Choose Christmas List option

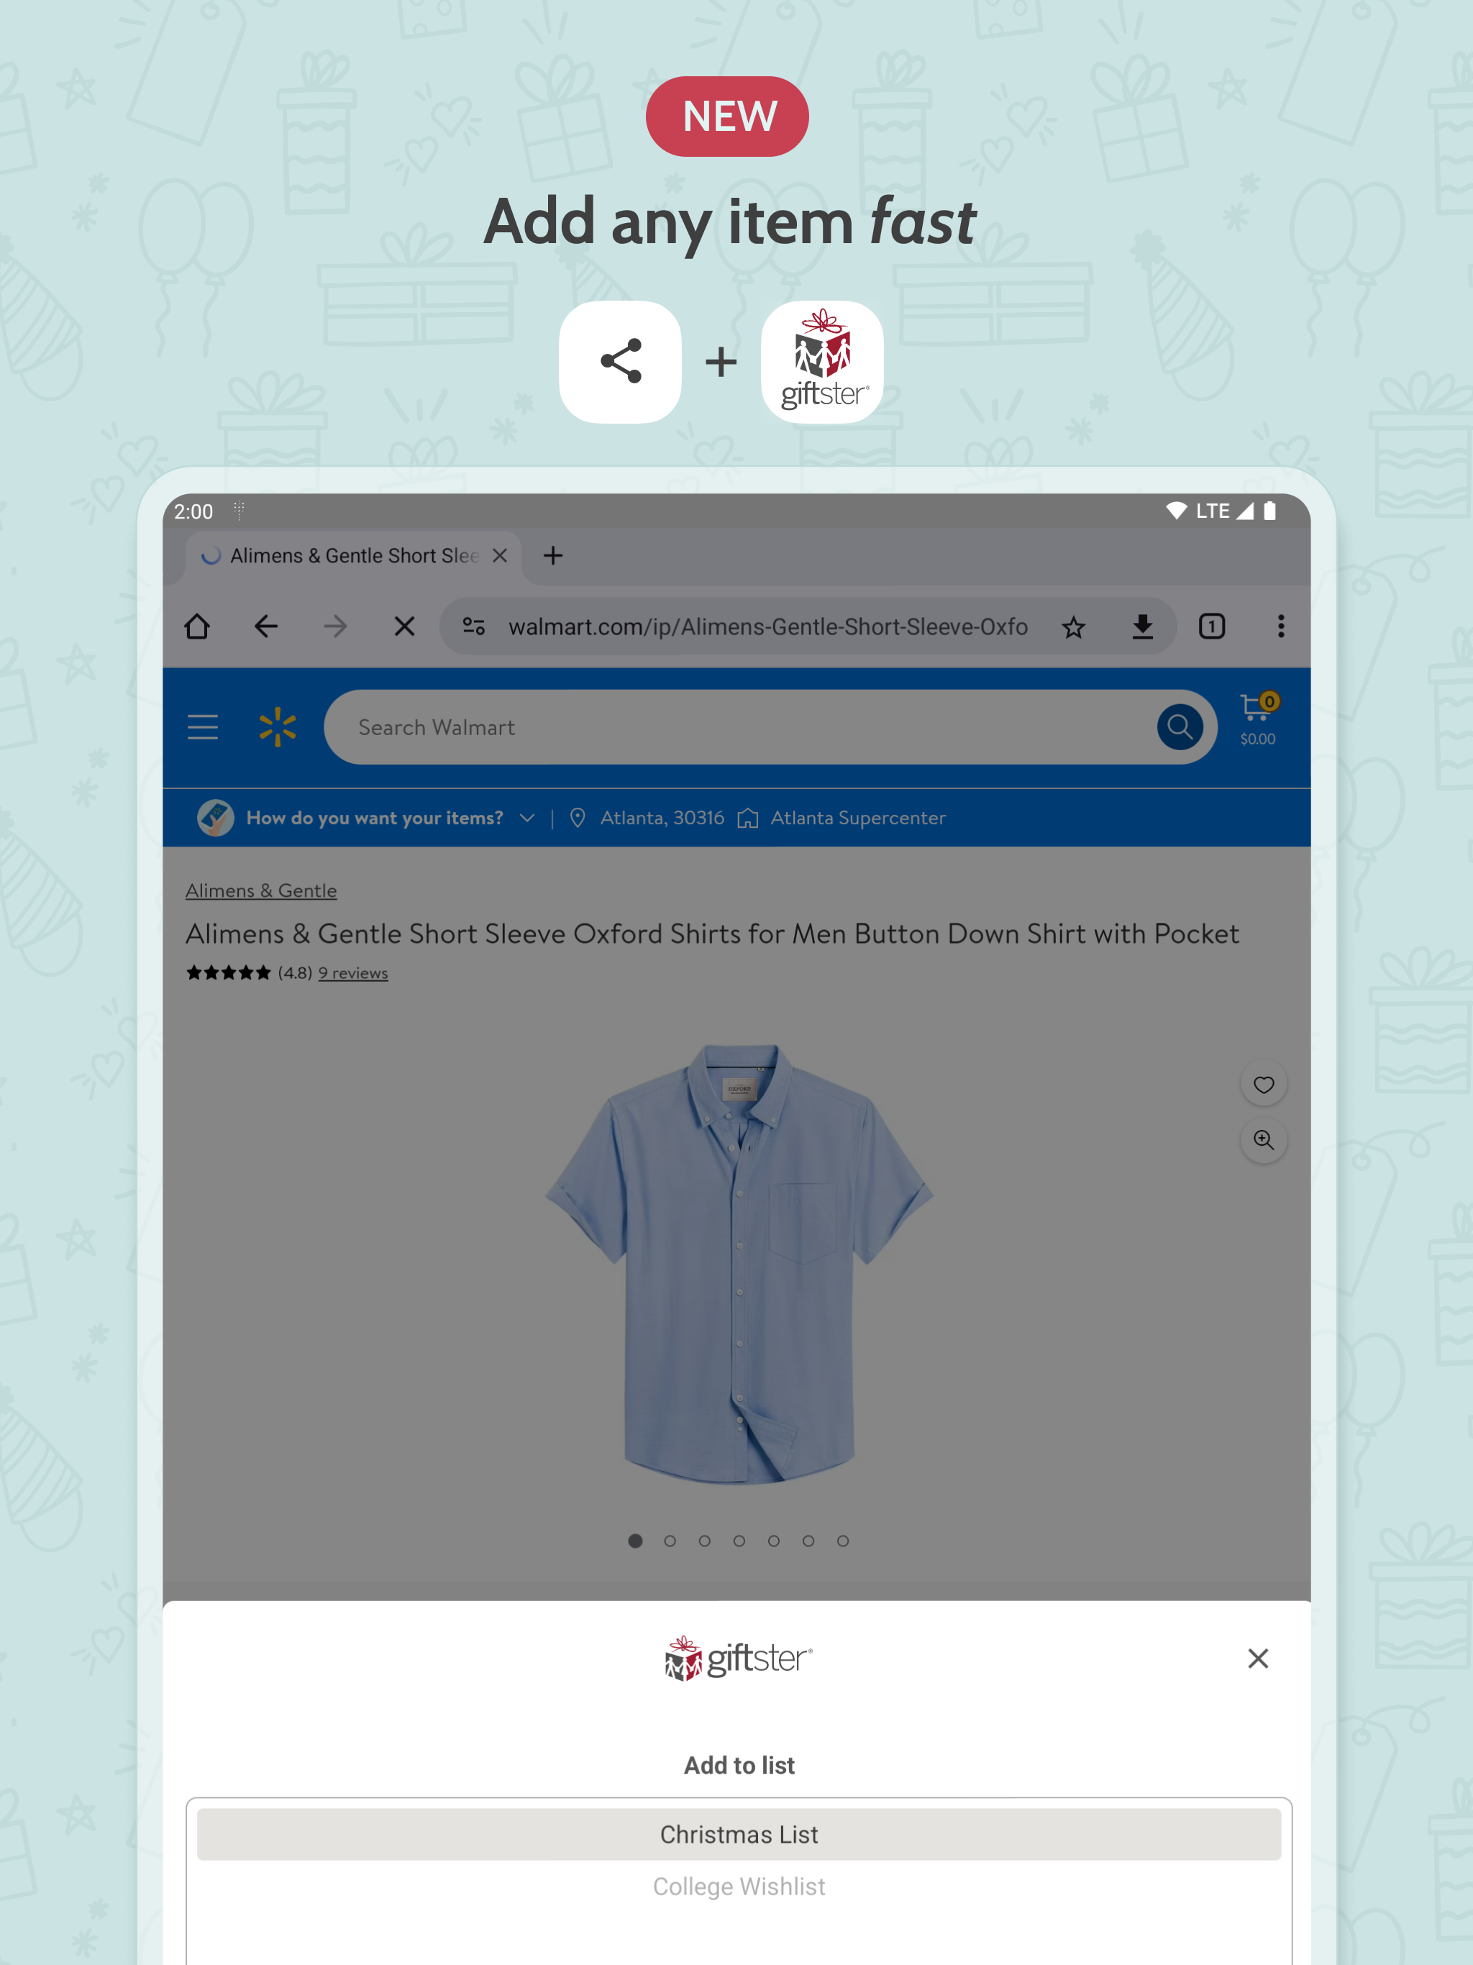pos(739,1833)
